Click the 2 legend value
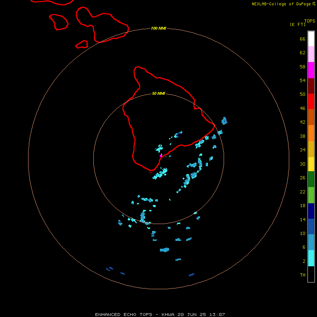317x317 pixels. [x=304, y=261]
